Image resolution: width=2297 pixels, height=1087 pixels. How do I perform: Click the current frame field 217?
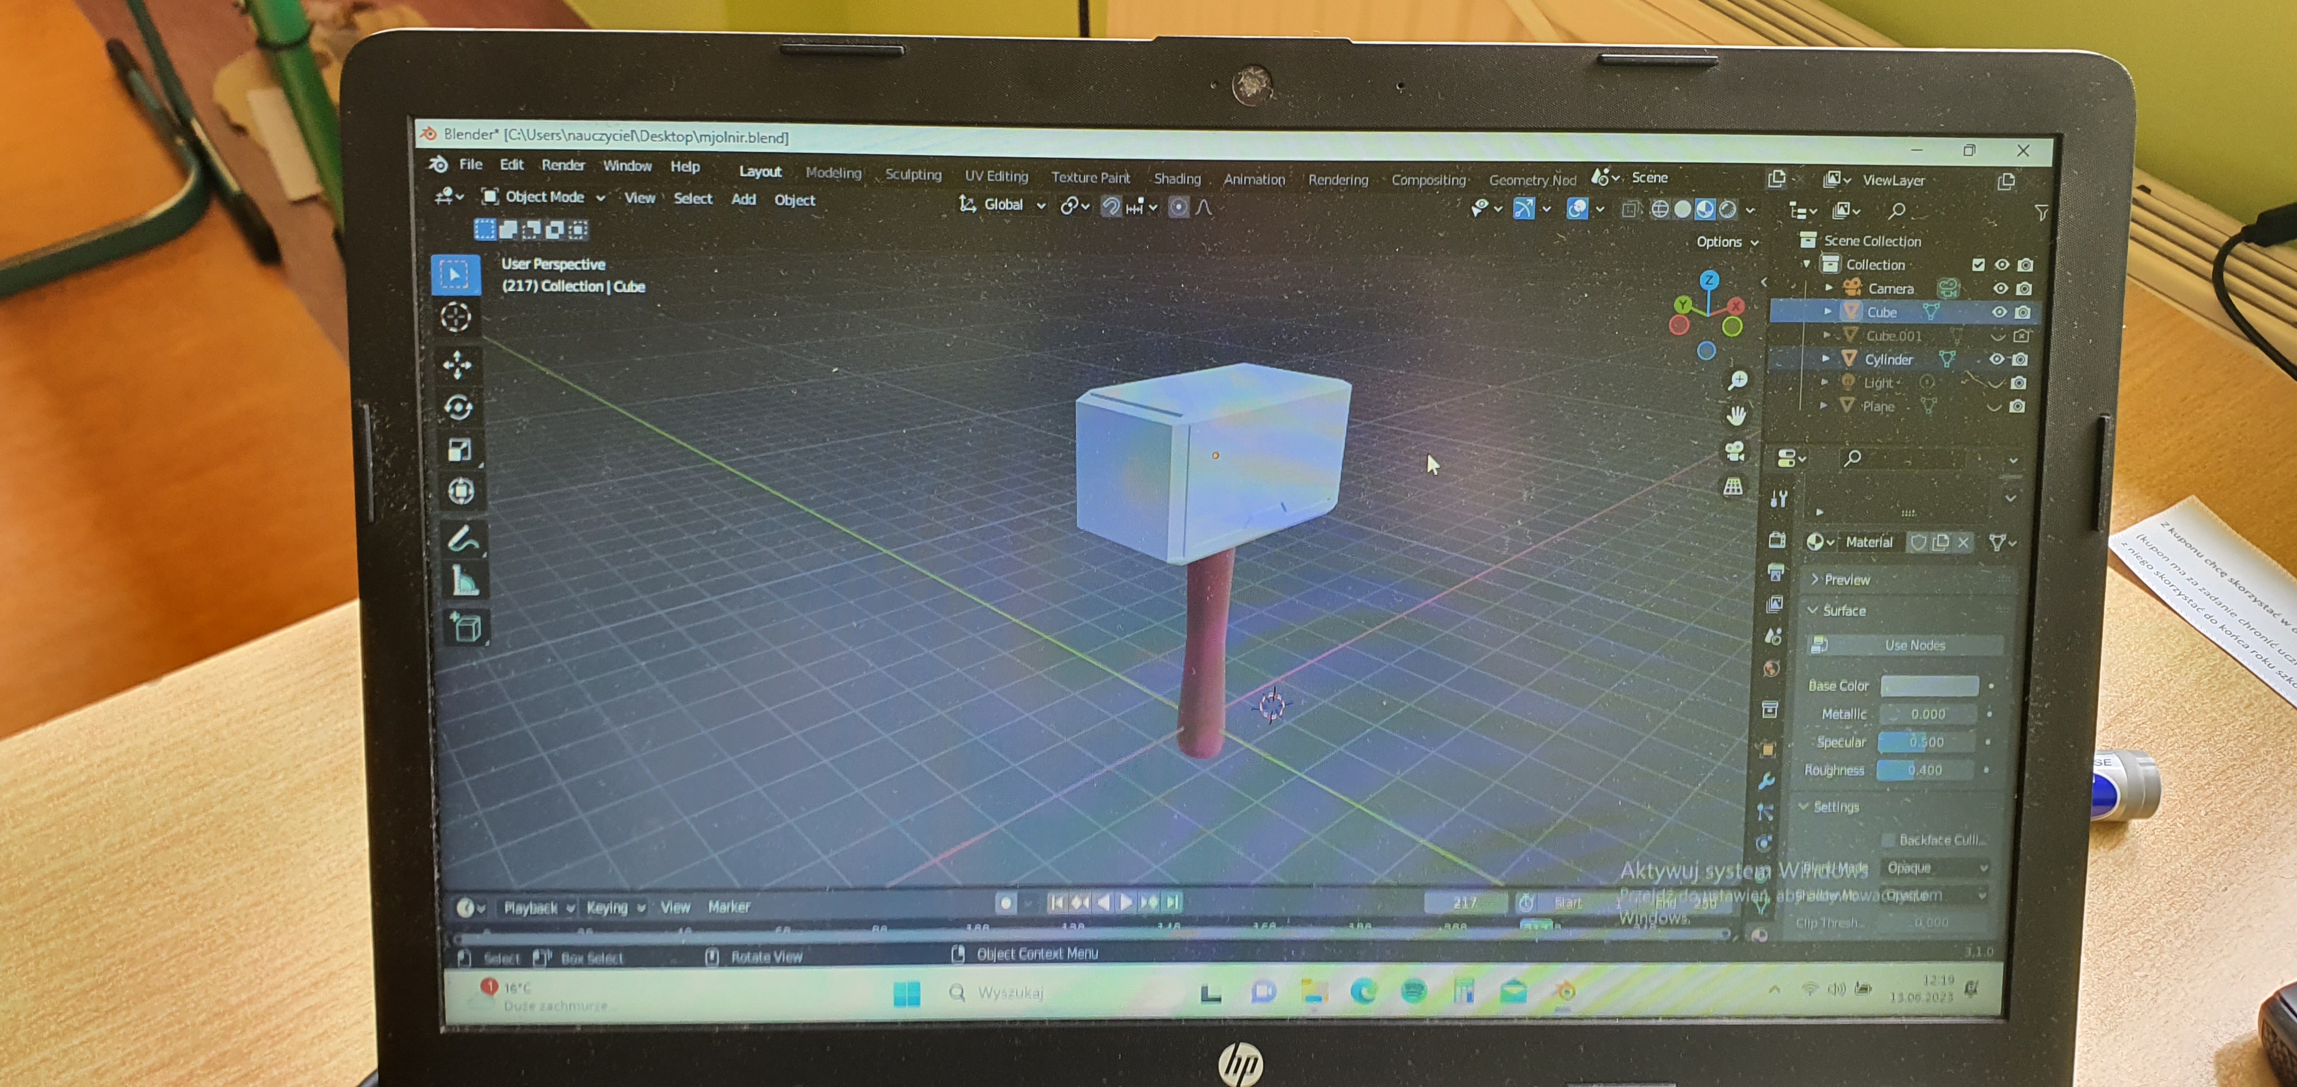[1465, 902]
